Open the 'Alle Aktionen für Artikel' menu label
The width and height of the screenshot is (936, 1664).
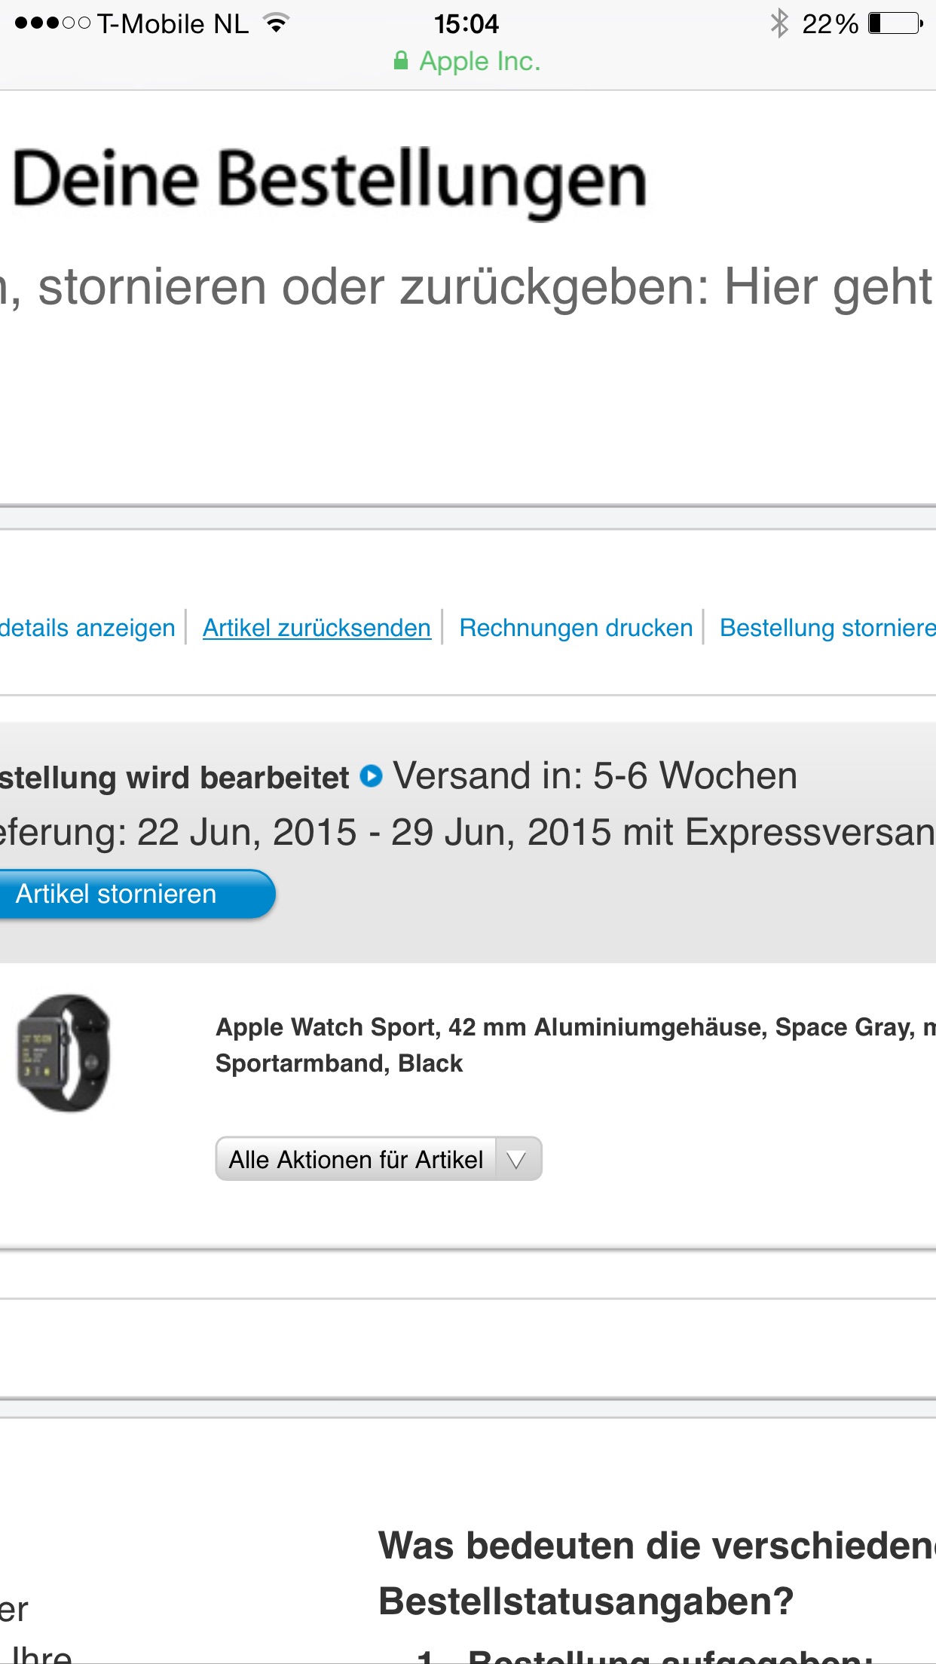pyautogui.click(x=356, y=1159)
